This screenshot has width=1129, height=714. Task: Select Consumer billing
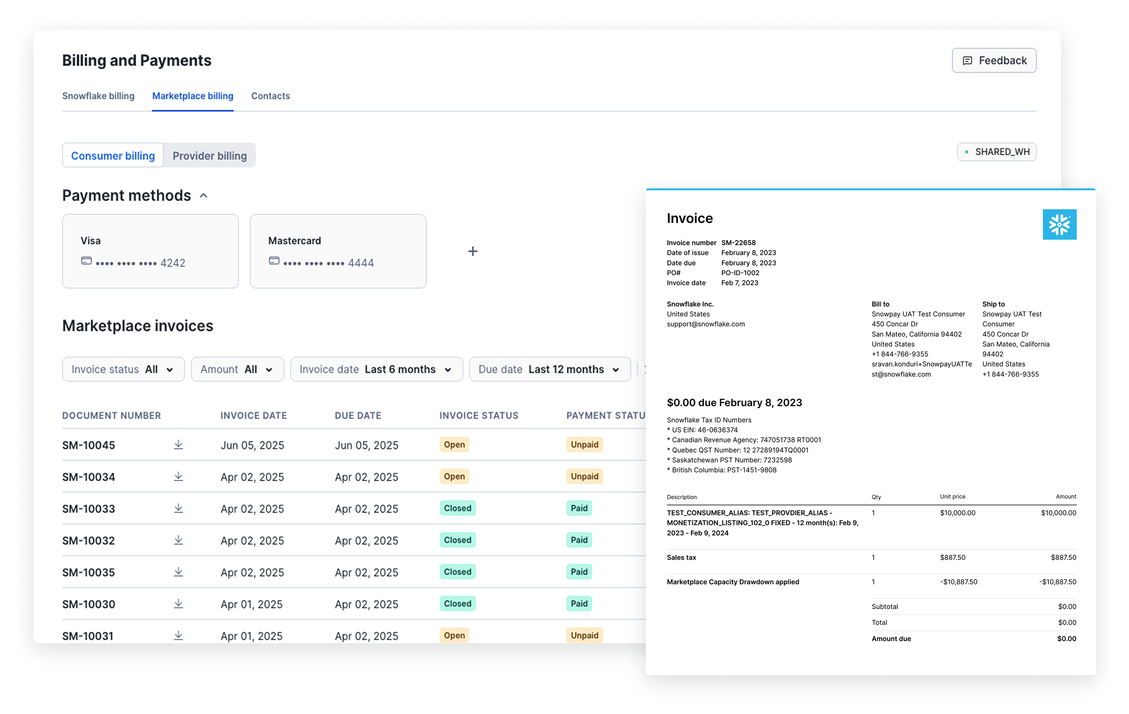click(x=112, y=155)
